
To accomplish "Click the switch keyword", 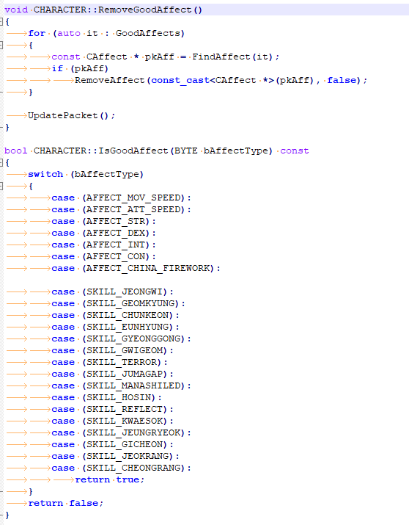I will (x=45, y=175).
